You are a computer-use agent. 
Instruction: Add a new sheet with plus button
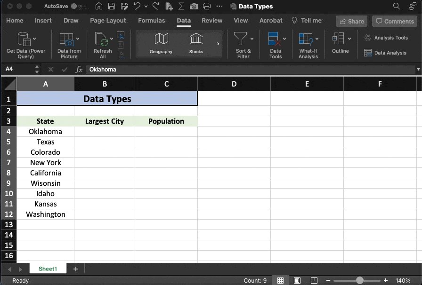tap(76, 269)
